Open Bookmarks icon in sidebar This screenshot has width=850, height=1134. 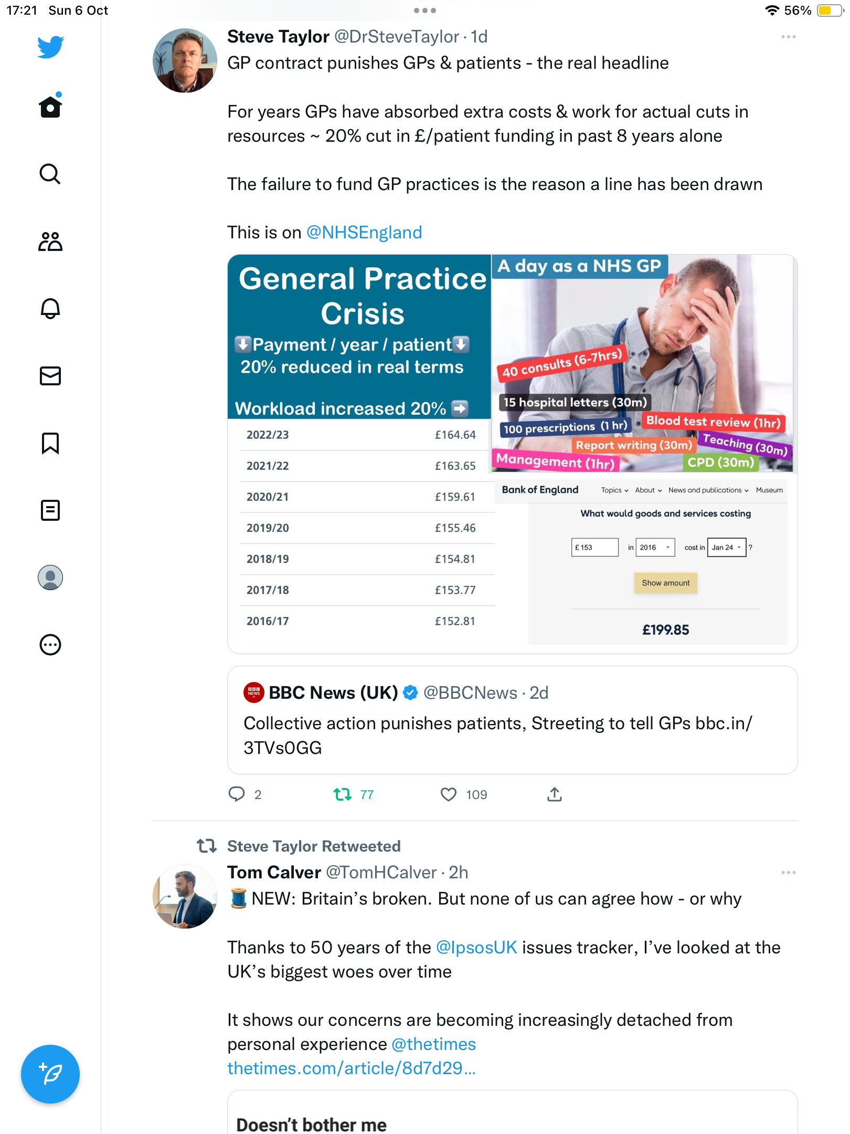pos(50,443)
